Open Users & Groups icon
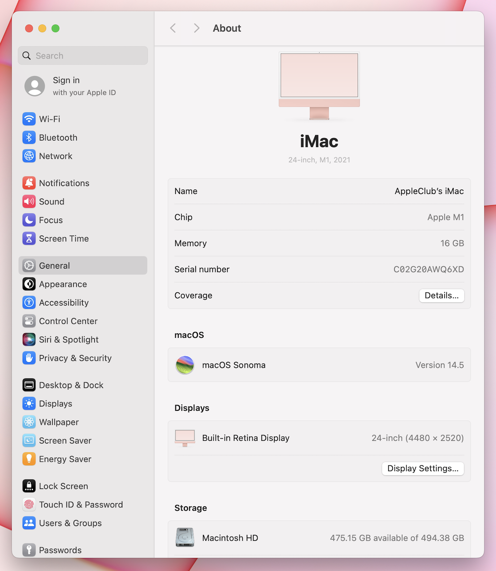This screenshot has height=571, width=496. [29, 523]
